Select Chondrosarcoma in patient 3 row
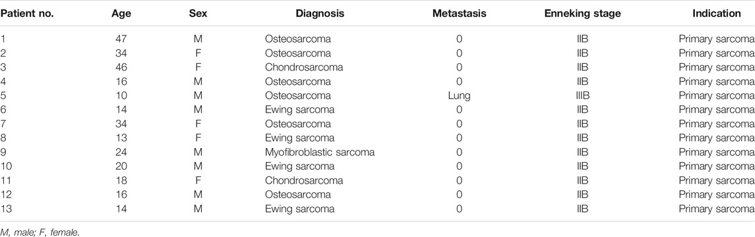 point(304,67)
